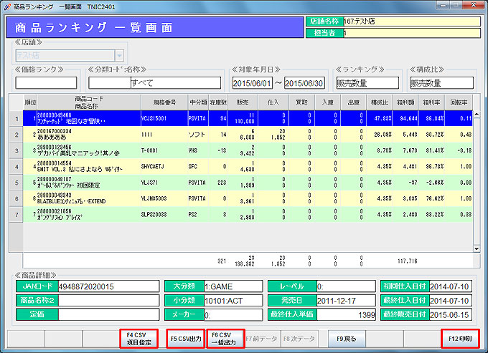Open the 店舗 store dropdown
This screenshot has height=353, width=488.
[x=118, y=55]
